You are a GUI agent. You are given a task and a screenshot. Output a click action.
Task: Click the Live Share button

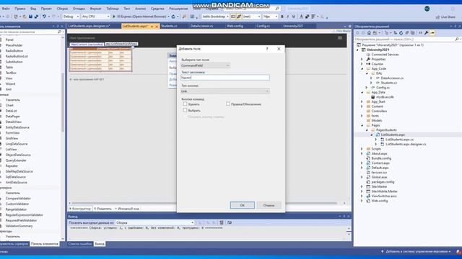[445, 17]
